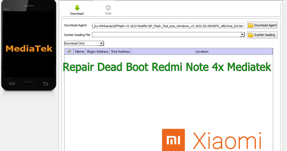Click the MediaTek phone preview image

pos(29,45)
